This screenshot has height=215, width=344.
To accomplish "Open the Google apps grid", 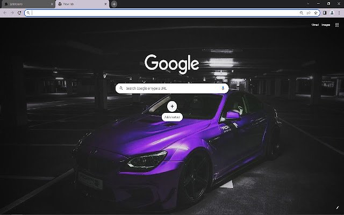I will coord(337,25).
